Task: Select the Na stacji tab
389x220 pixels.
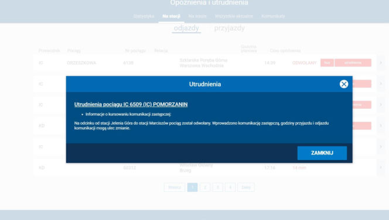Action: coord(171,16)
